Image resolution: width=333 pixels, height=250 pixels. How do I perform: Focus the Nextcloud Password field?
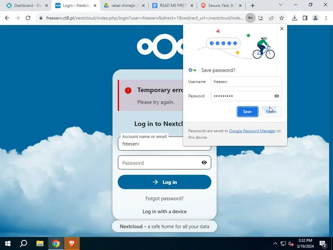coord(164,163)
